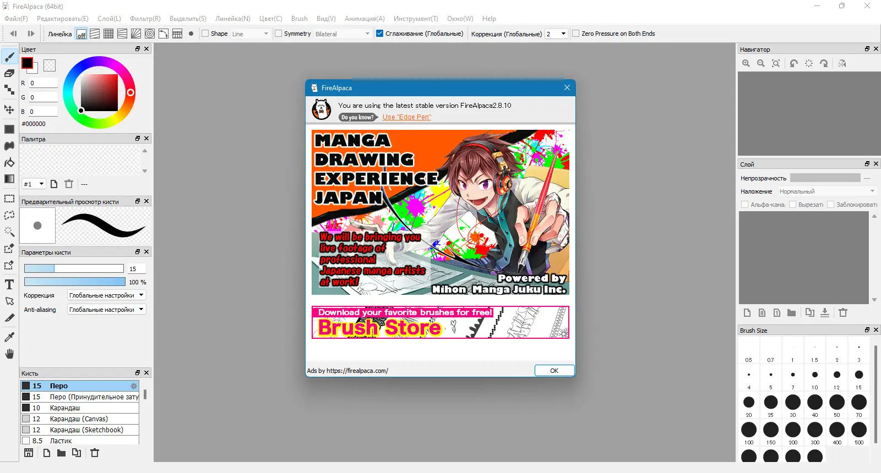This screenshot has height=473, width=881.
Task: Open the Manga Drawing Experience Japan ad
Action: (x=440, y=212)
